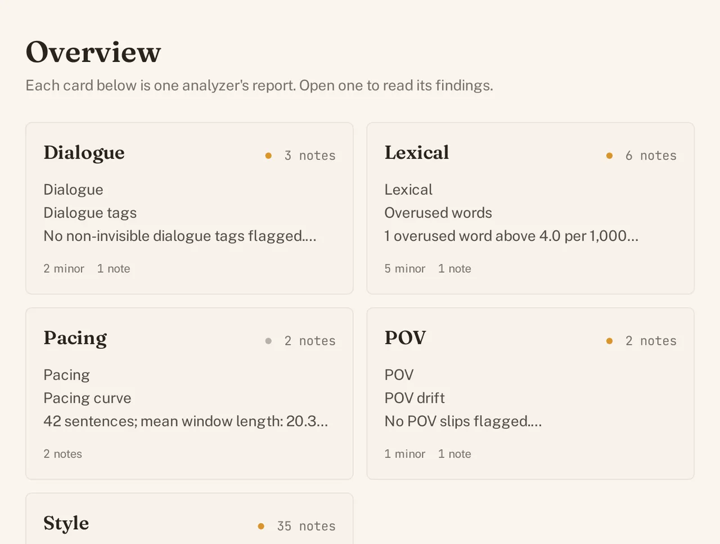Click the orange status dot on Style card
The height and width of the screenshot is (544, 720).
click(x=261, y=527)
